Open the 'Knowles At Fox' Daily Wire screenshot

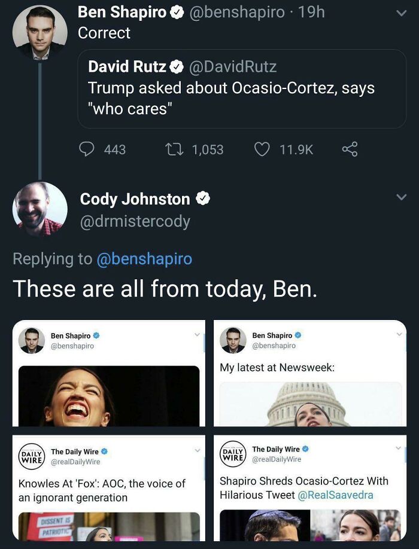click(108, 488)
